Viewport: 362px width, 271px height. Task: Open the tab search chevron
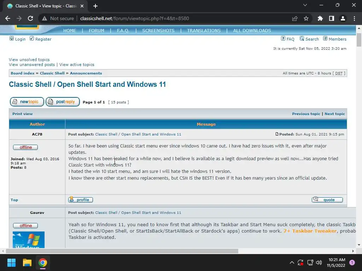tap(305, 5)
